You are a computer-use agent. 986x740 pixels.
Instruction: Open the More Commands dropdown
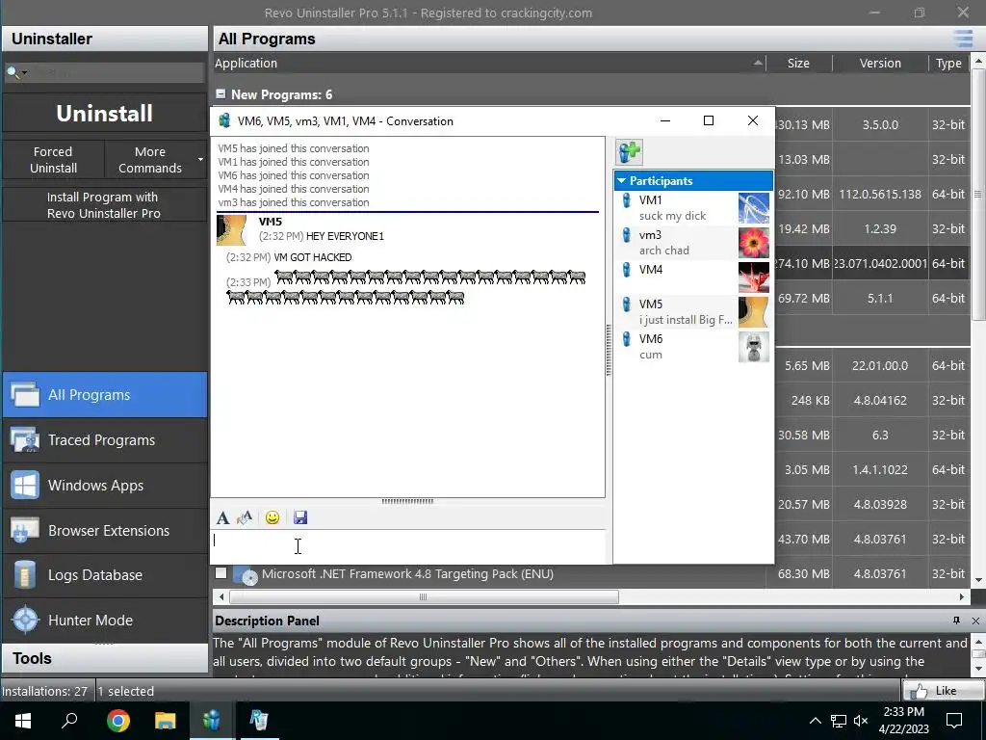[155, 160]
